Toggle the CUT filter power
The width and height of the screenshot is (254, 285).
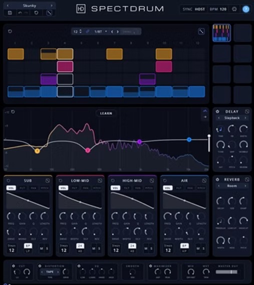pyautogui.click(x=14, y=266)
